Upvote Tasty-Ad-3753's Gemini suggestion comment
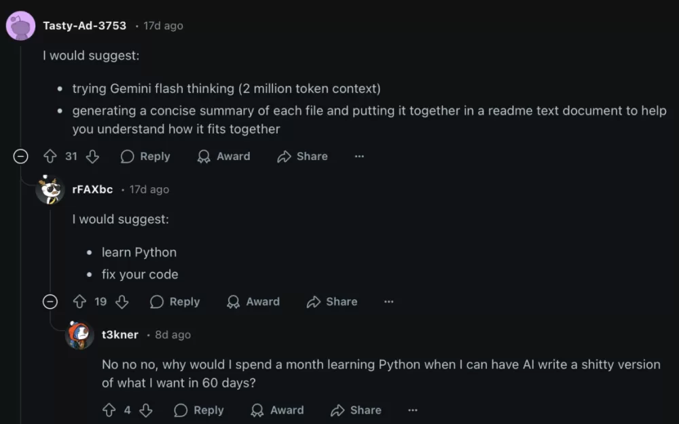 (x=50, y=157)
